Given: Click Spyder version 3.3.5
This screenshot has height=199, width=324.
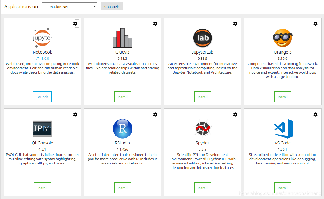Looking at the screenshot, I should coord(203,149).
